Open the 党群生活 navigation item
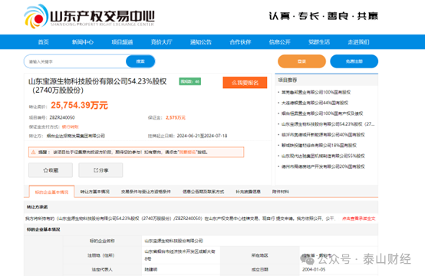 click(319, 42)
